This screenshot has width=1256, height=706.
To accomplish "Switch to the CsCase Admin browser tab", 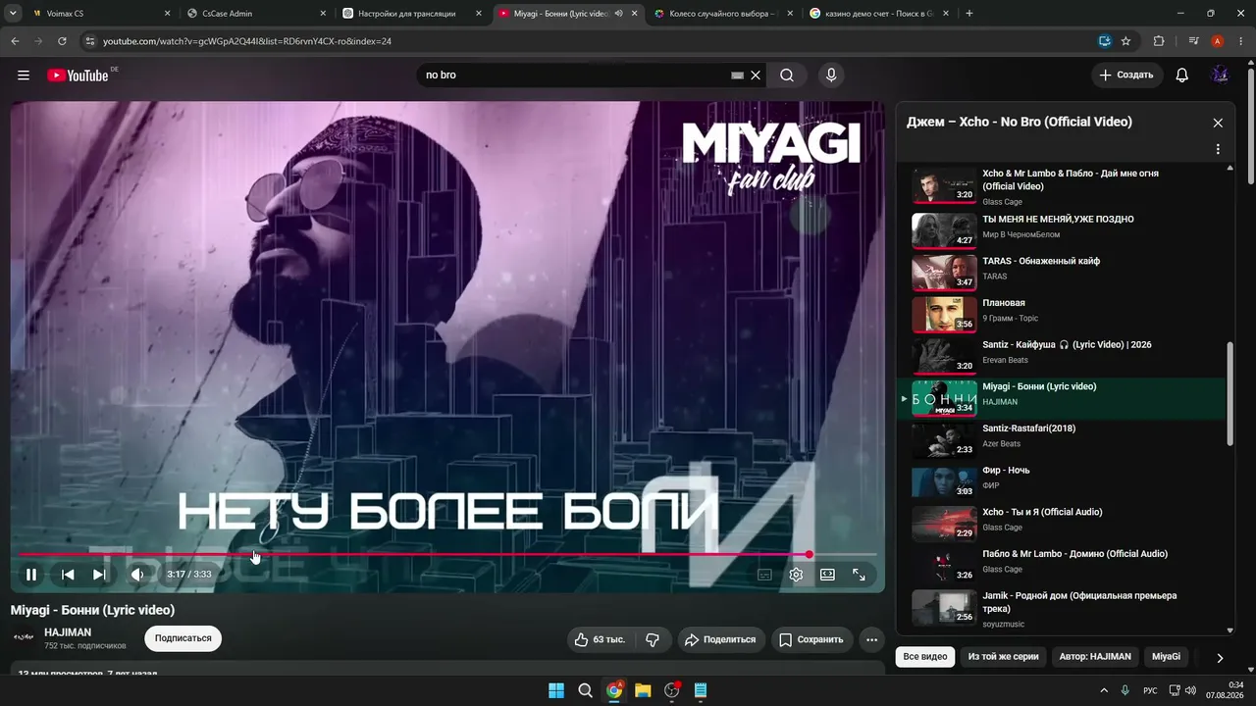I will click(x=257, y=14).
